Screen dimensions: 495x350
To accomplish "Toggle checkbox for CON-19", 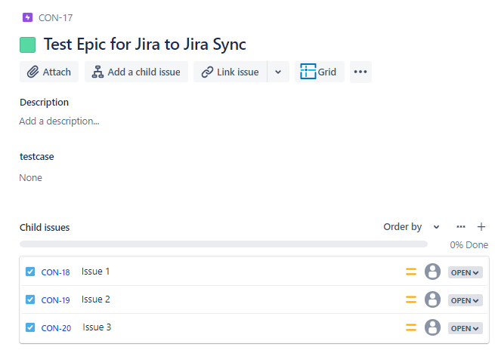I will click(x=30, y=299).
